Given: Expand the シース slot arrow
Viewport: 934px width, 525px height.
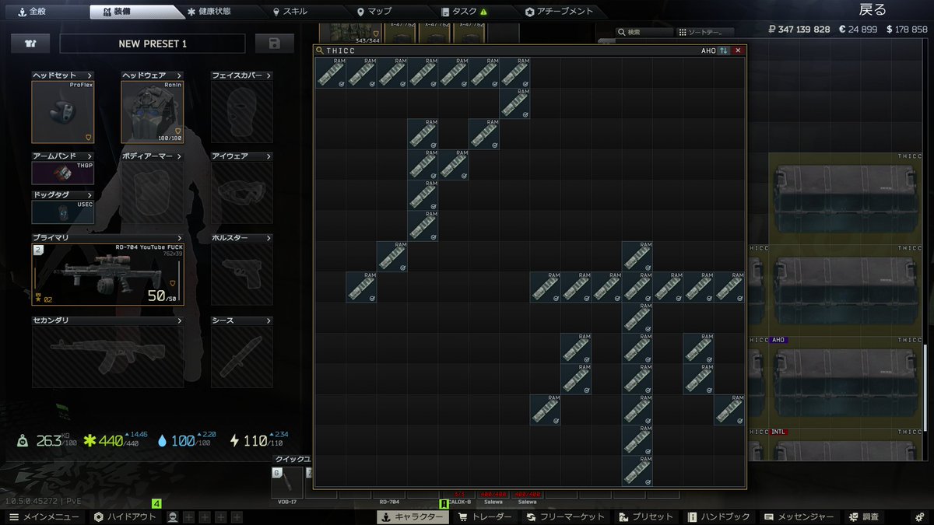Looking at the screenshot, I should click(x=269, y=320).
